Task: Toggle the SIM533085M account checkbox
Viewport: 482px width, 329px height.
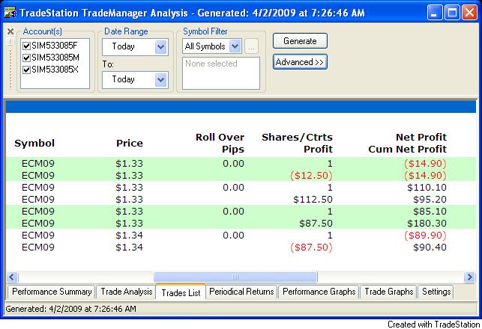Action: (x=27, y=58)
